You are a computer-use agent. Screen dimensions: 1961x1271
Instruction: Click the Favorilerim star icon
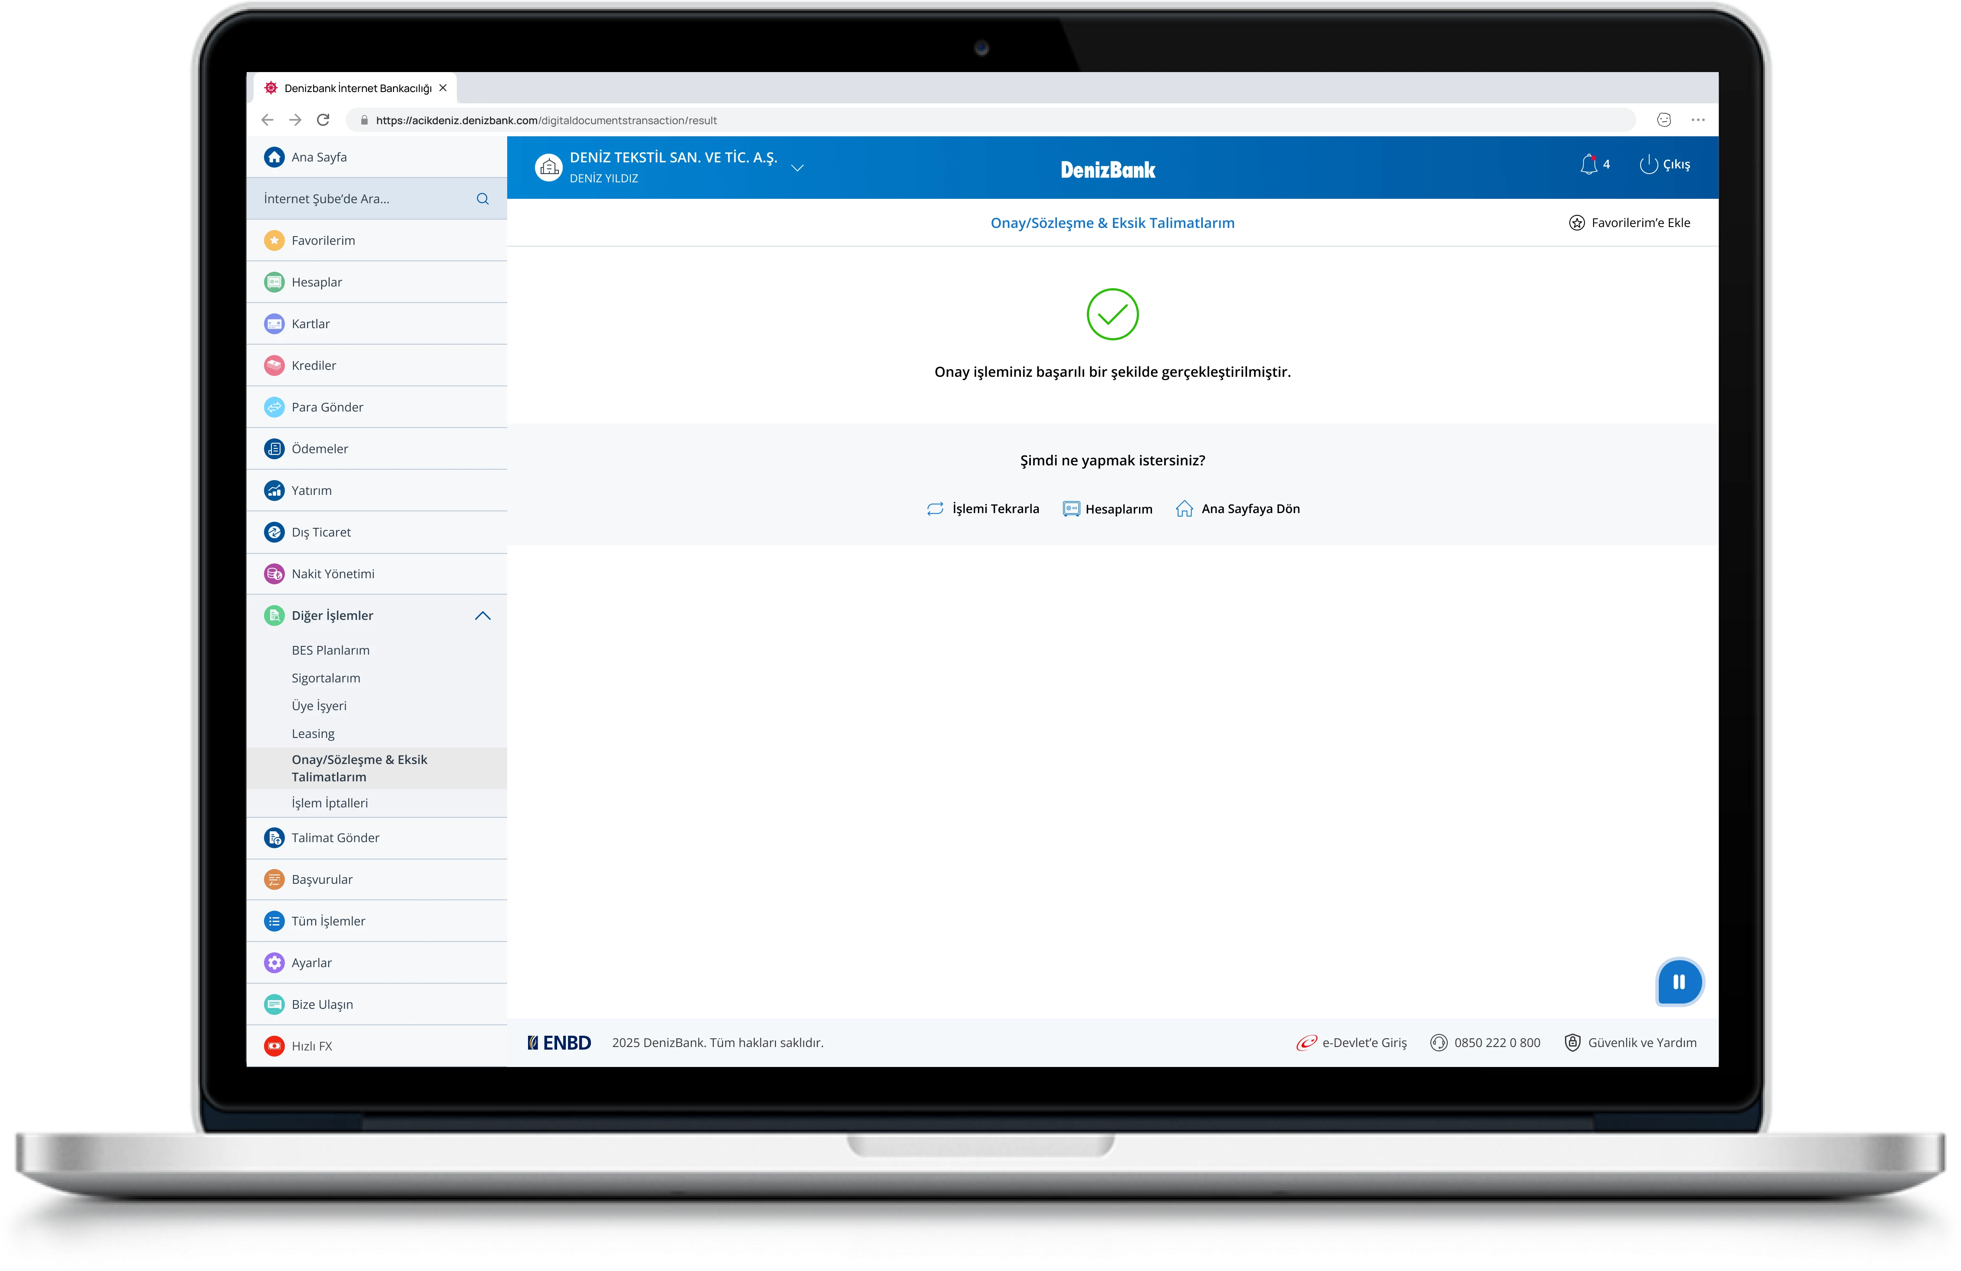tap(274, 240)
